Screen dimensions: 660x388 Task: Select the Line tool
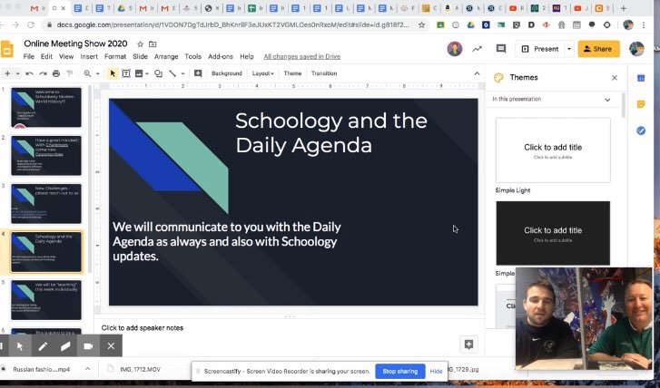coord(172,73)
